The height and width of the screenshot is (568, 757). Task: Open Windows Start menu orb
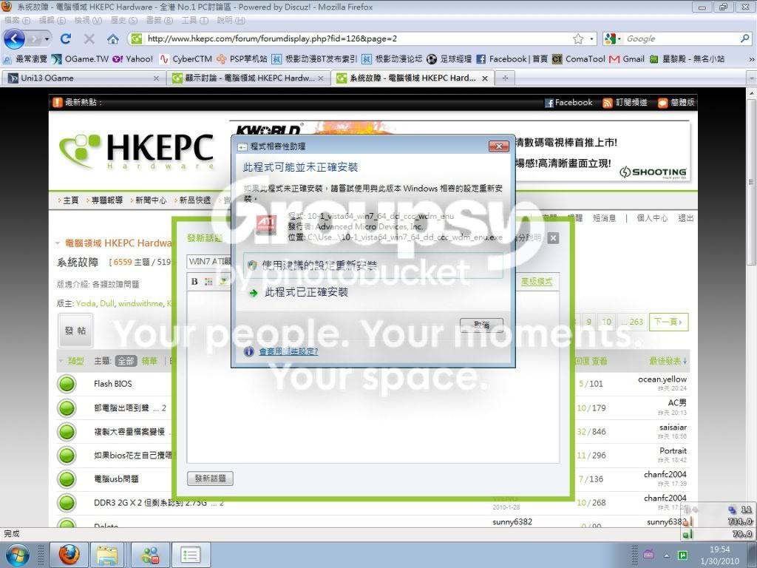(x=18, y=555)
